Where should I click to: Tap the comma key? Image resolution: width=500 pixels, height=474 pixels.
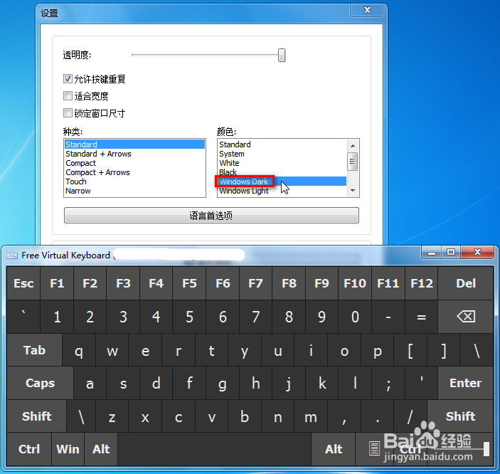344,416
